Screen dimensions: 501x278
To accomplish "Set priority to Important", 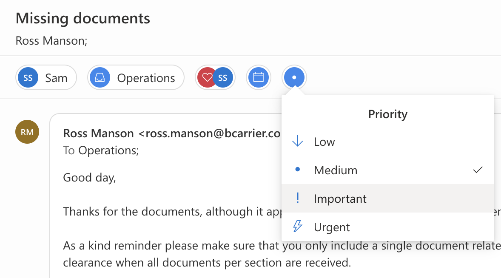I will (x=387, y=198).
